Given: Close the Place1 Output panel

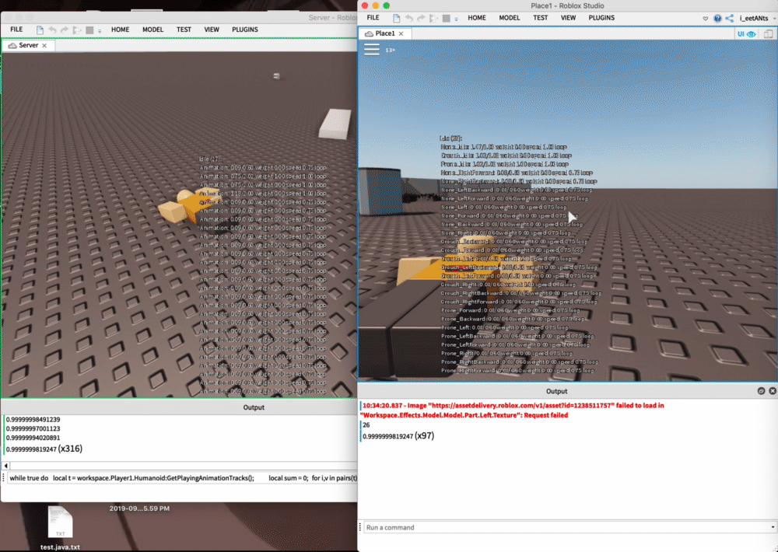Looking at the screenshot, I should [x=772, y=391].
